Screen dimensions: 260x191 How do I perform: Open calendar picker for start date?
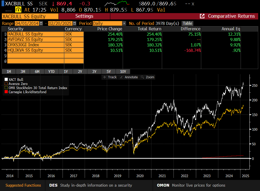coord(41,23)
